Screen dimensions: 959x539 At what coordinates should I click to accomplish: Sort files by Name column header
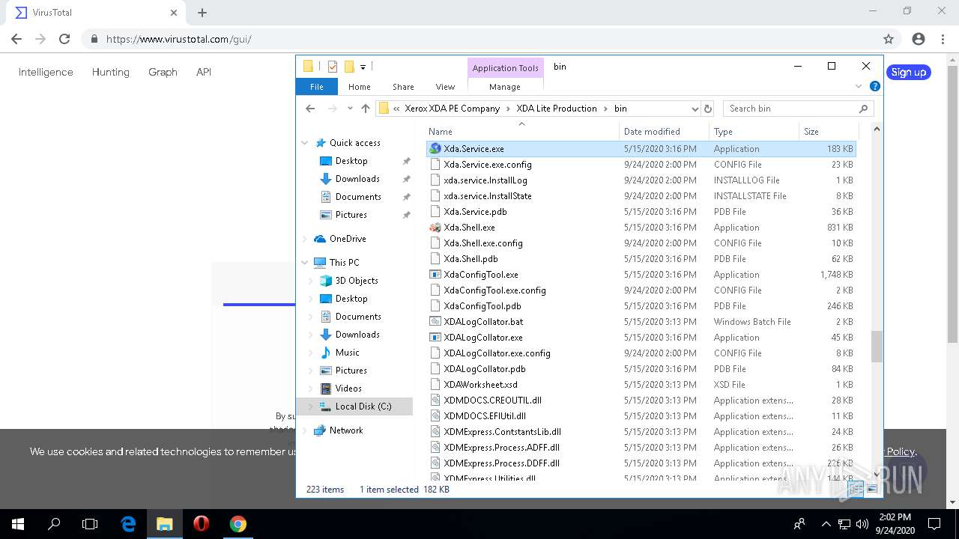(x=522, y=131)
